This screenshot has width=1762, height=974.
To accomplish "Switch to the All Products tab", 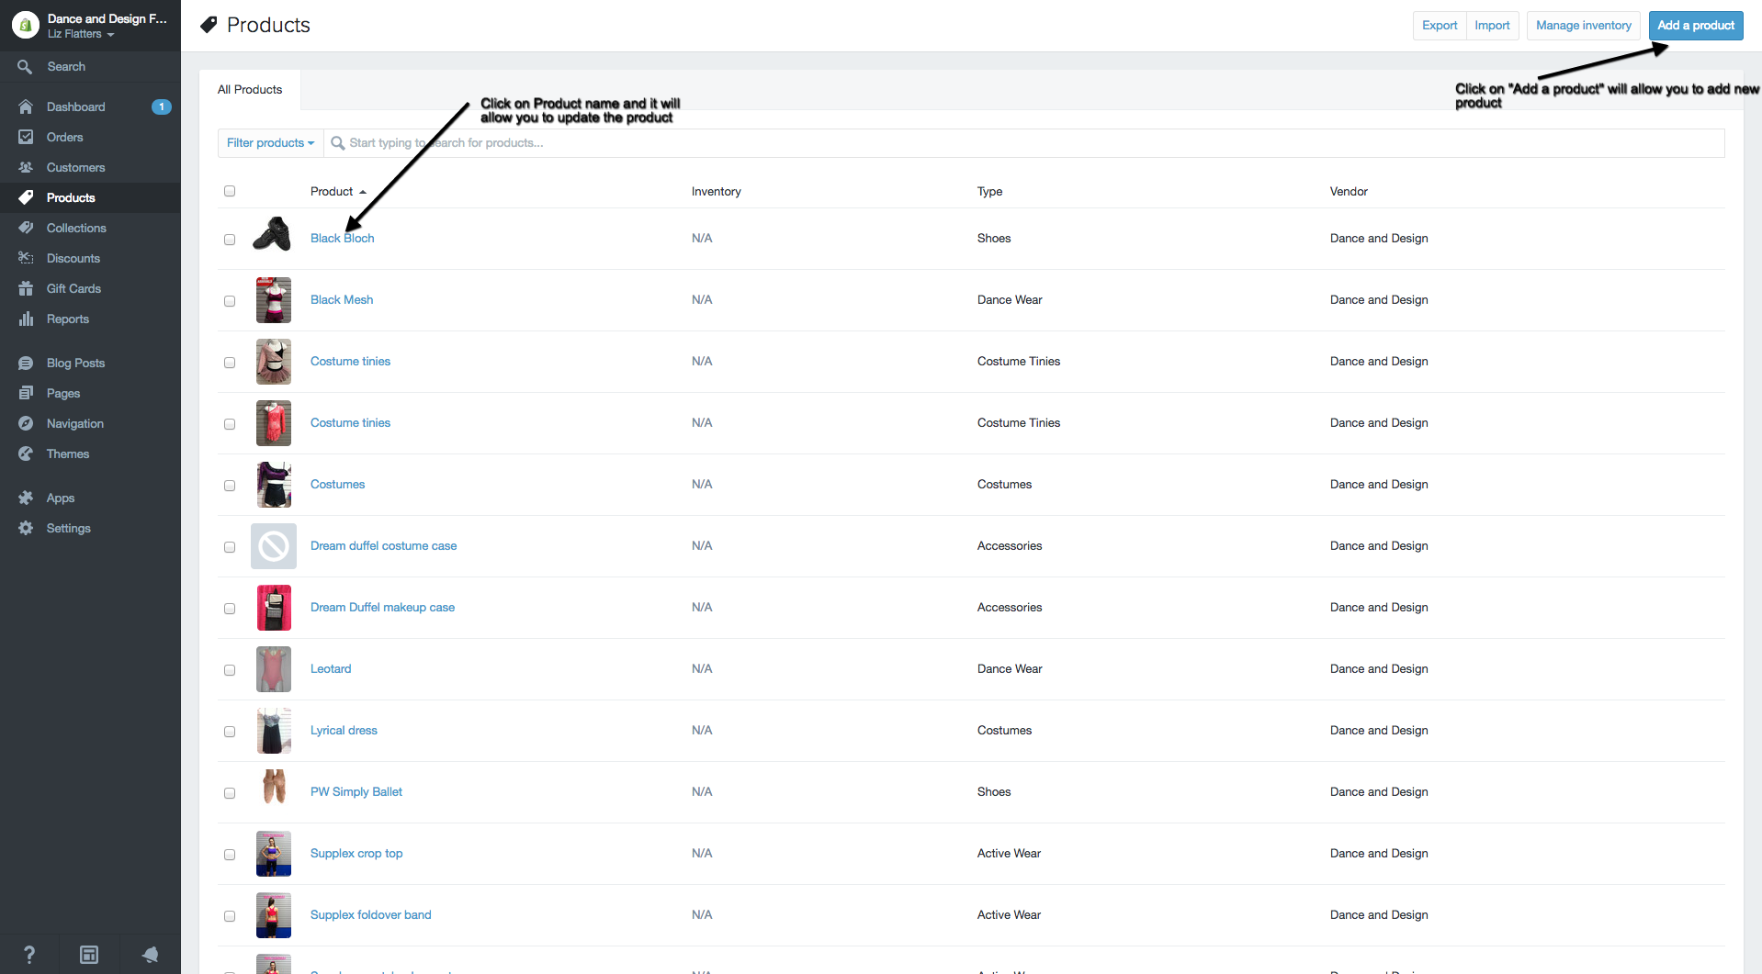I will pyautogui.click(x=250, y=90).
